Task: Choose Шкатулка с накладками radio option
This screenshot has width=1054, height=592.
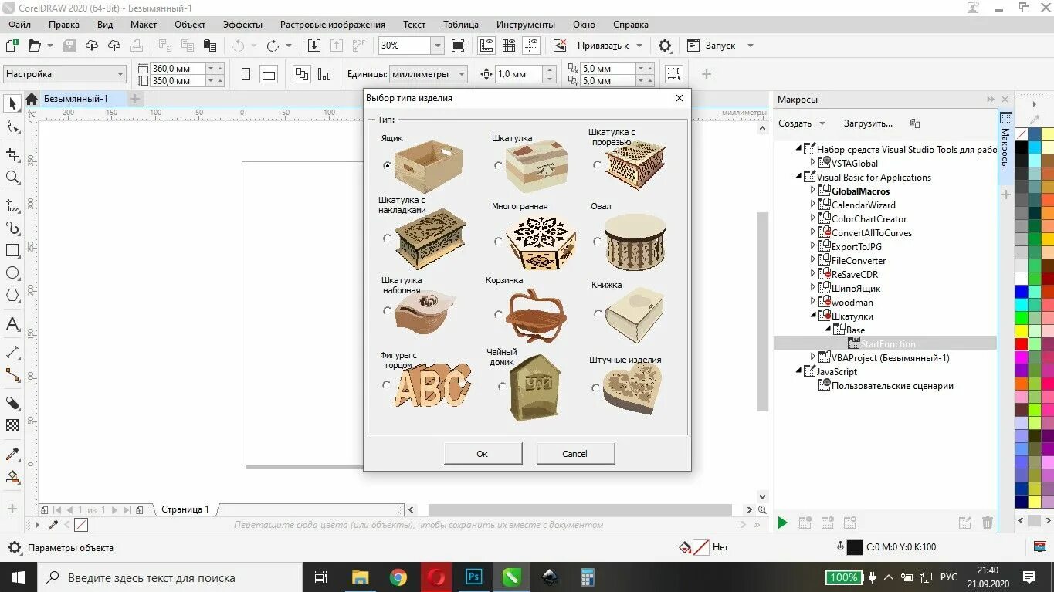Action: (387, 238)
